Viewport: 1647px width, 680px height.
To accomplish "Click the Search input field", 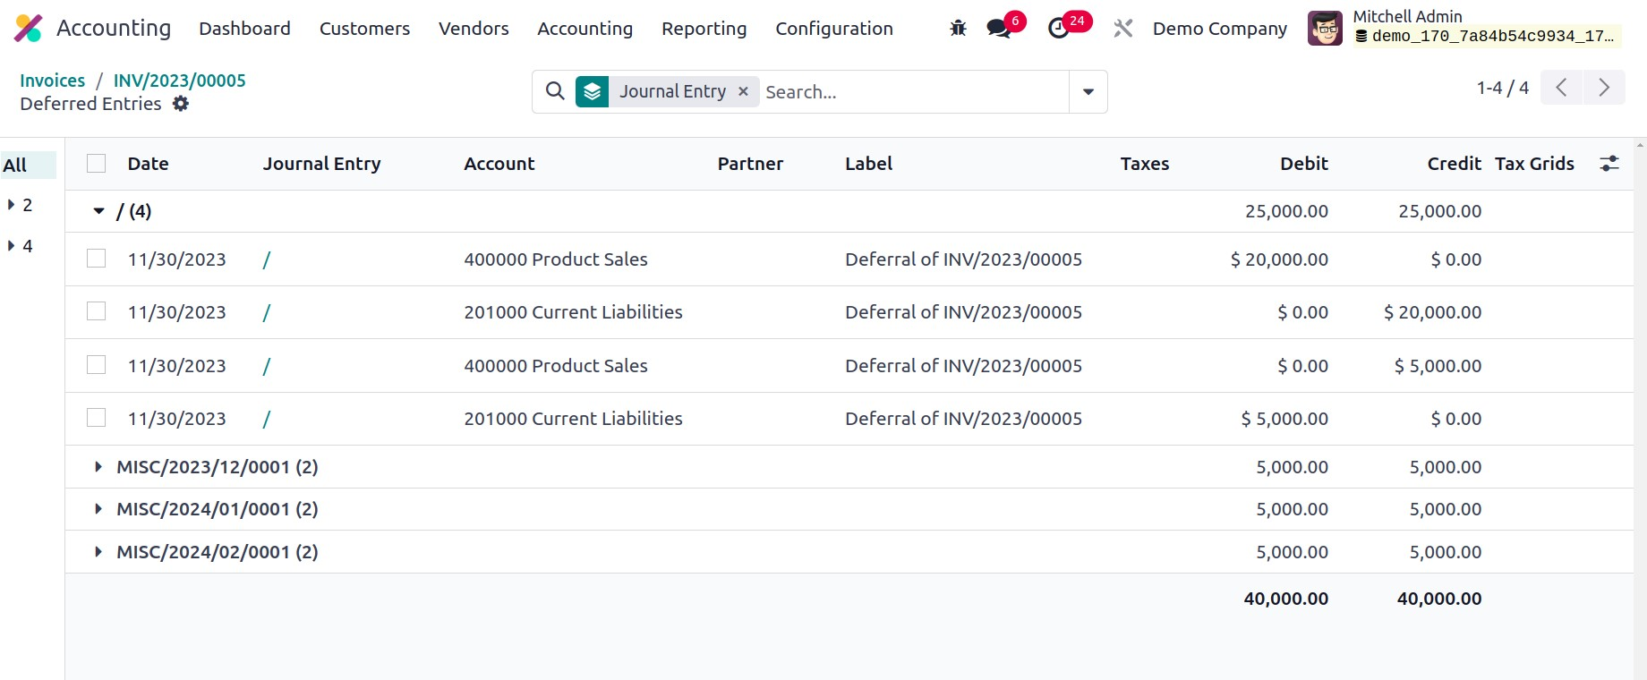I will 913,91.
